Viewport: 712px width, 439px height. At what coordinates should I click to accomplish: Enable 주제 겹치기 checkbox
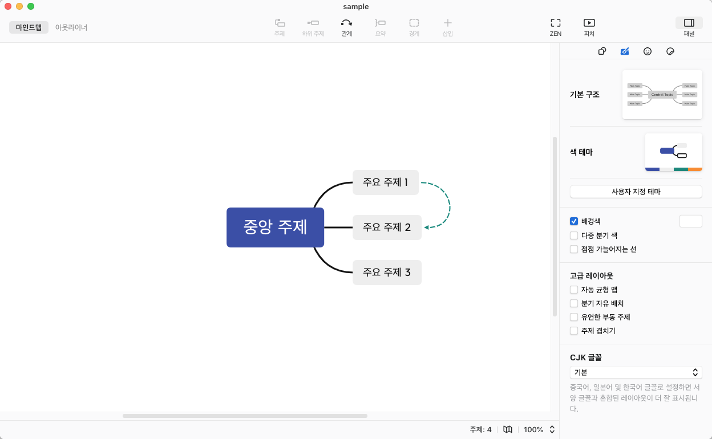pyautogui.click(x=574, y=331)
